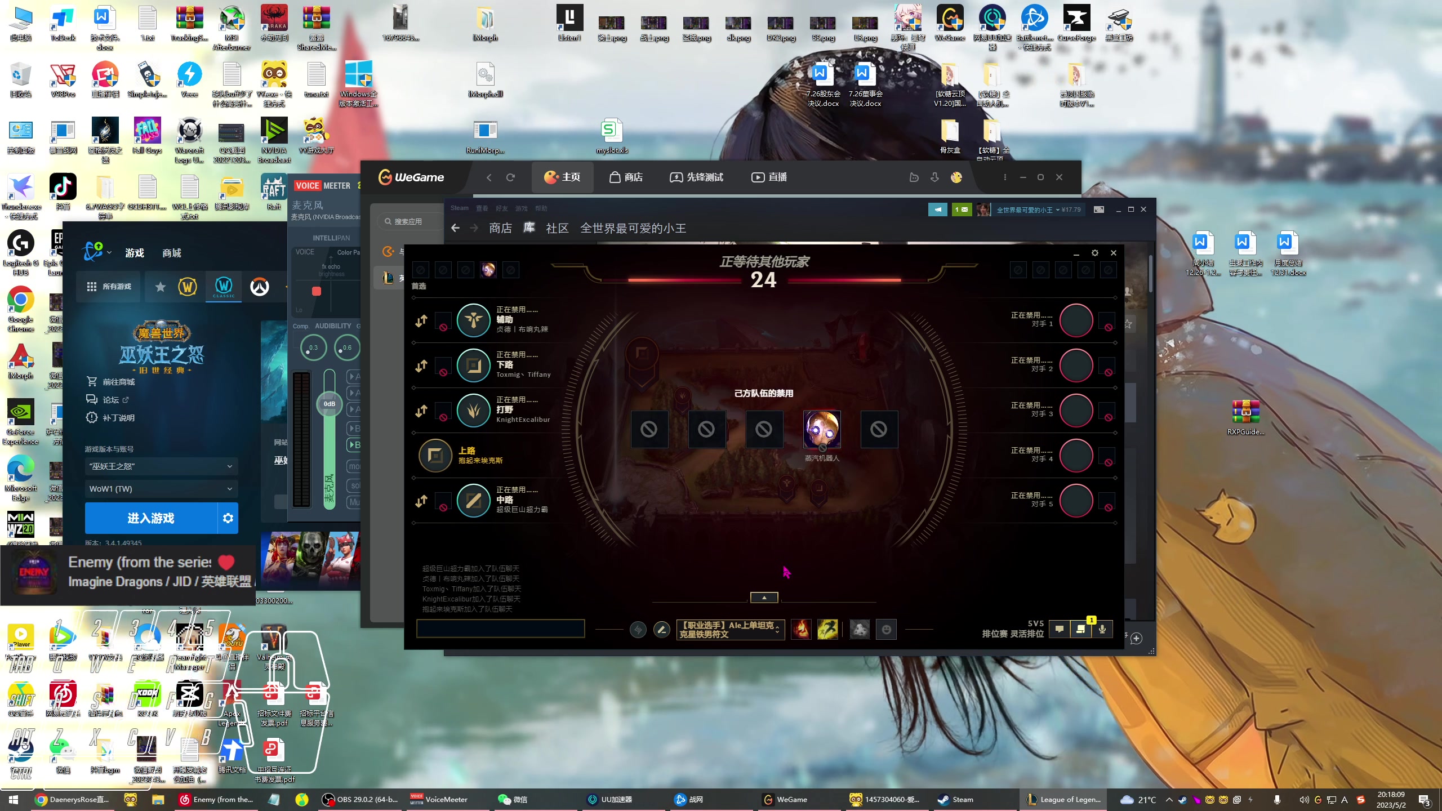This screenshot has height=811, width=1442.
Task: Click the banned 蒸汽机器人 champion portrait
Action: [x=822, y=429]
